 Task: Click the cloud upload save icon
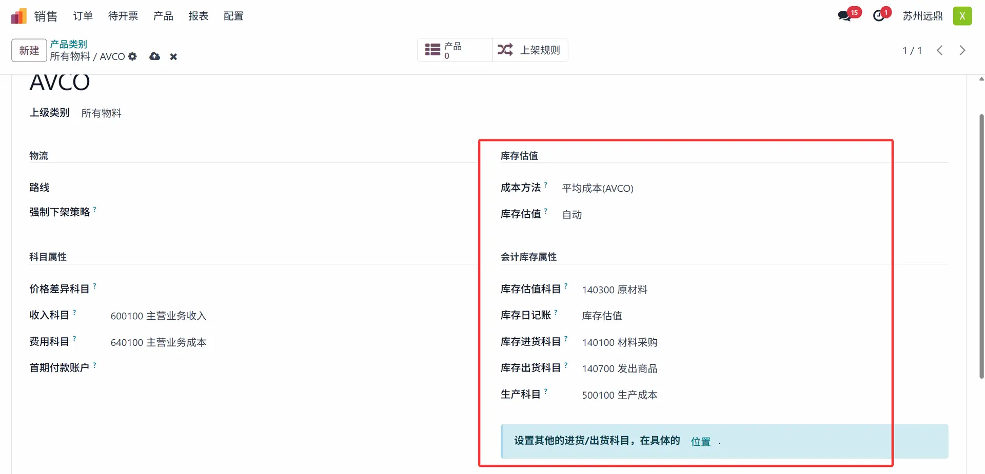(x=154, y=56)
